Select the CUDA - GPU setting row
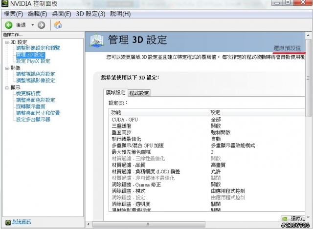Image resolution: width=313 pixels, height=229 pixels. pos(207,120)
